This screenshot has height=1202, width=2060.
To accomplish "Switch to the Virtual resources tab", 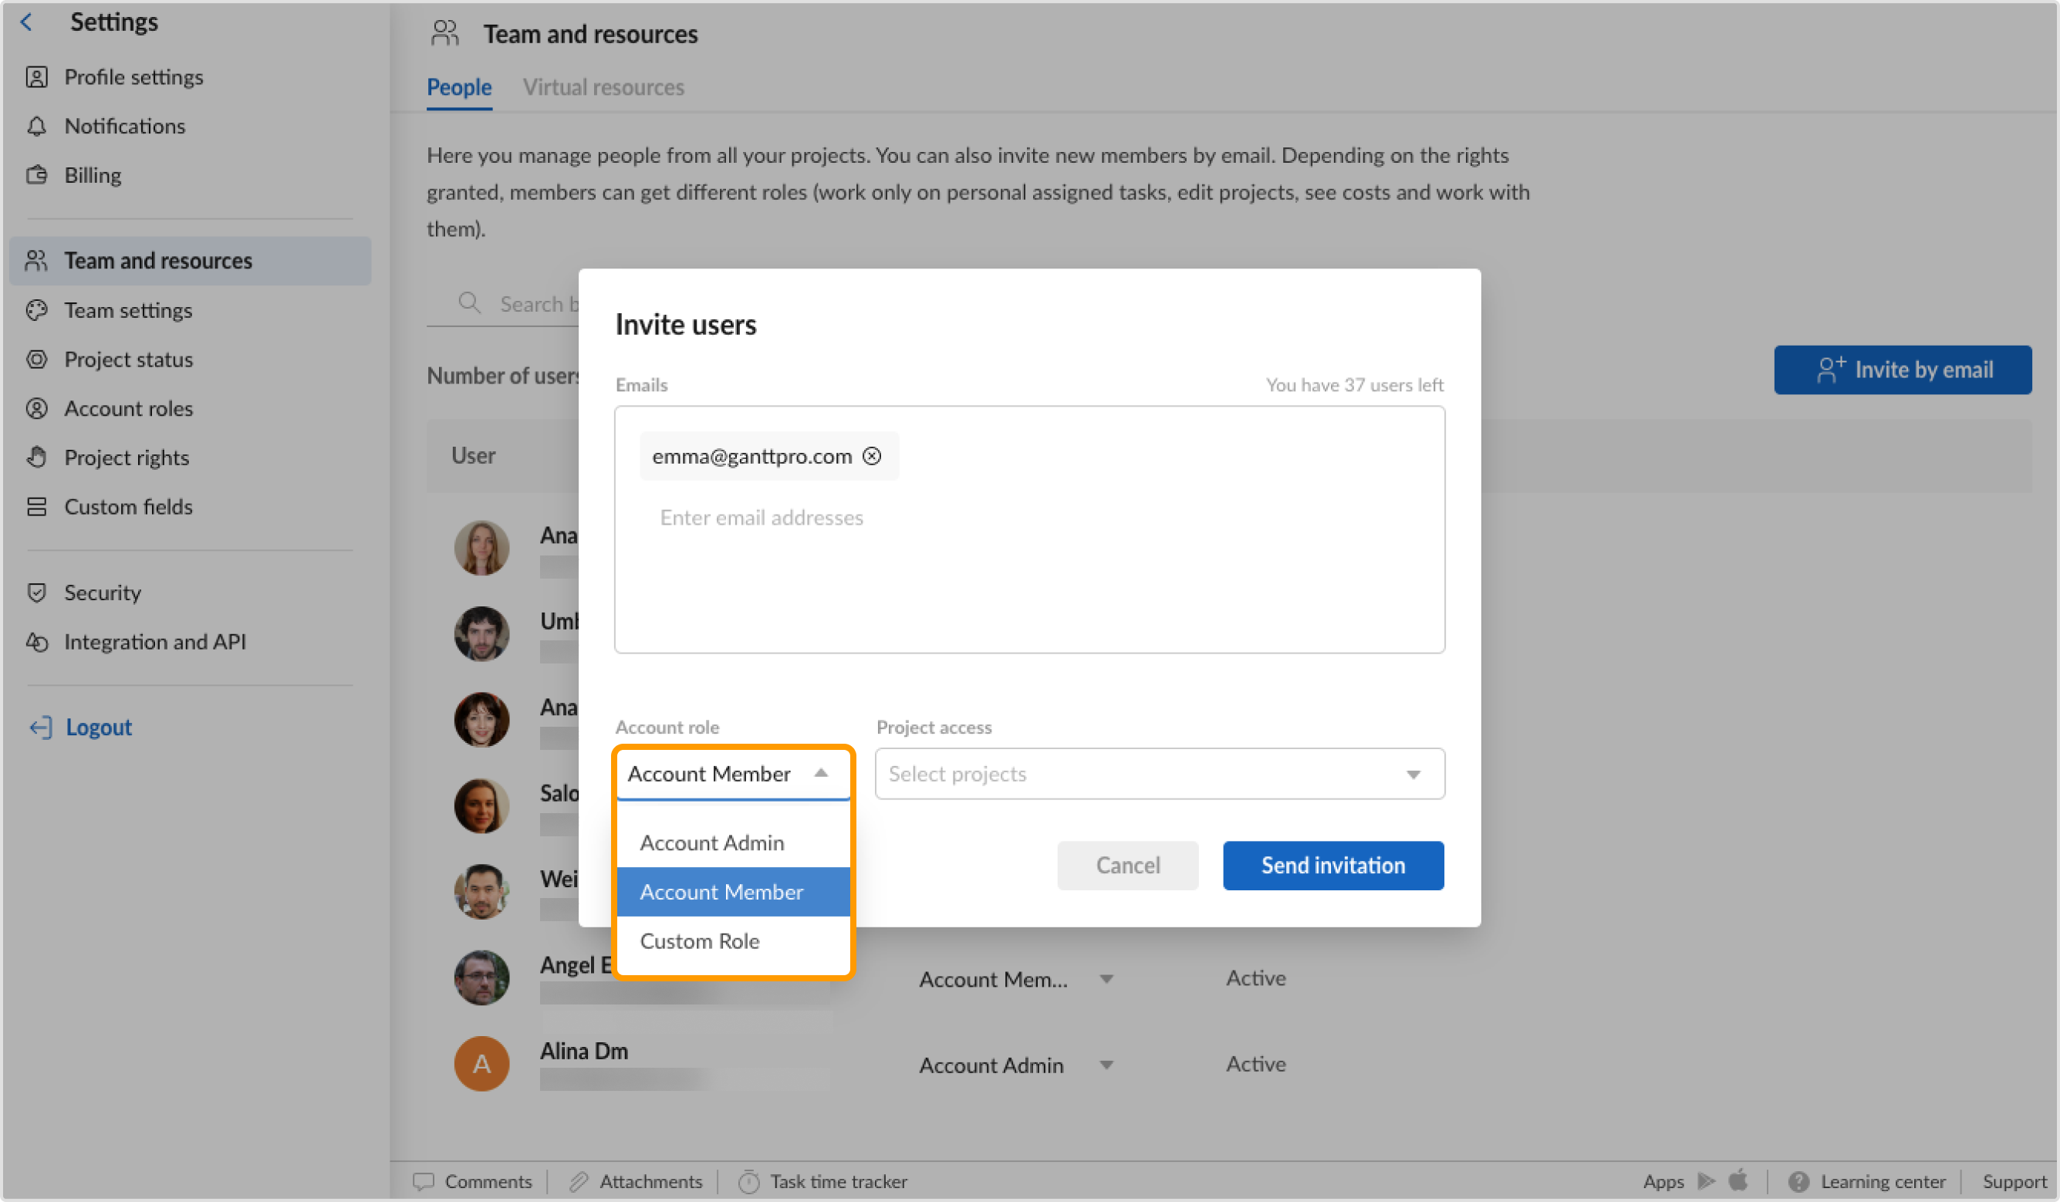I will pos(603,86).
